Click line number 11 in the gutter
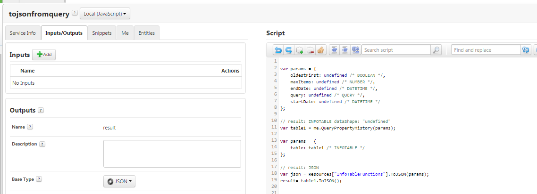 274,127
